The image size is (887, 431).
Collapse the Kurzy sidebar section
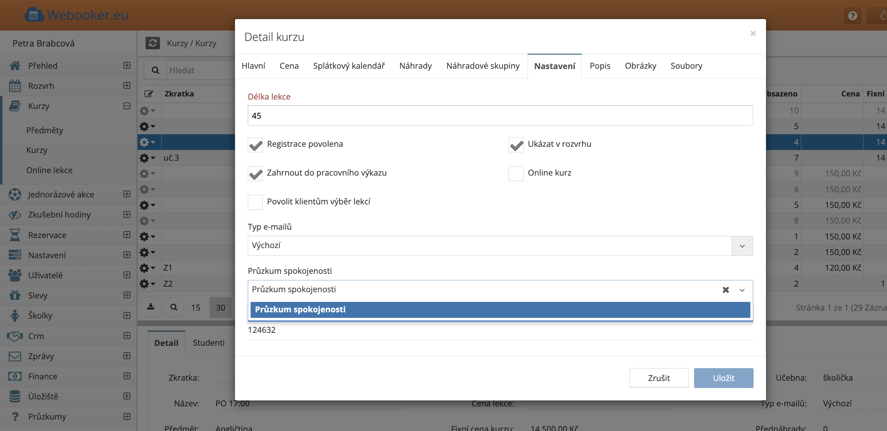click(127, 106)
